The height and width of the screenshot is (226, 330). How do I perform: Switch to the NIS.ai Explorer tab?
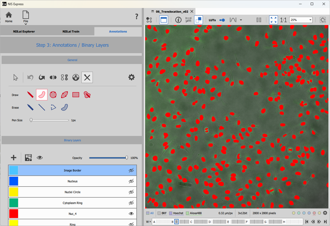click(24, 31)
